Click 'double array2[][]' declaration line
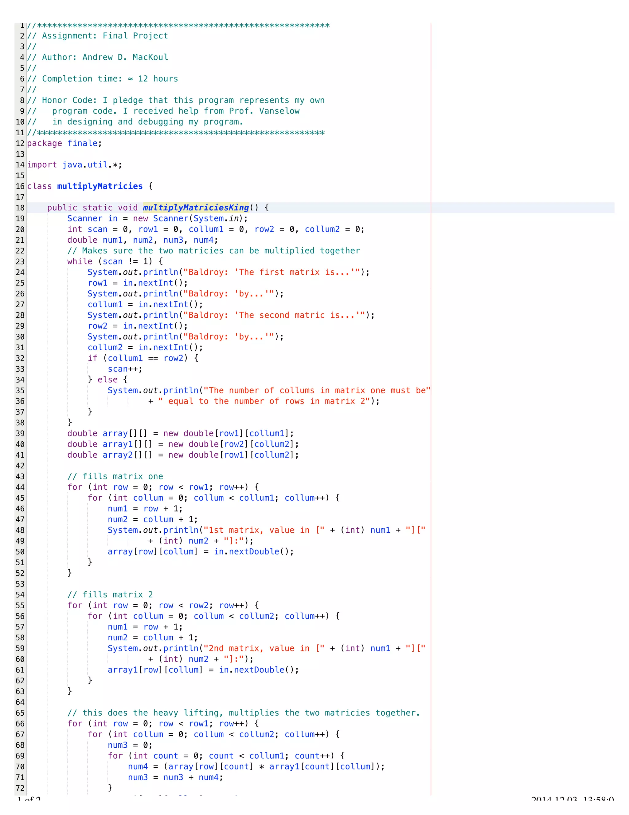The height and width of the screenshot is (815, 629). [x=183, y=455]
